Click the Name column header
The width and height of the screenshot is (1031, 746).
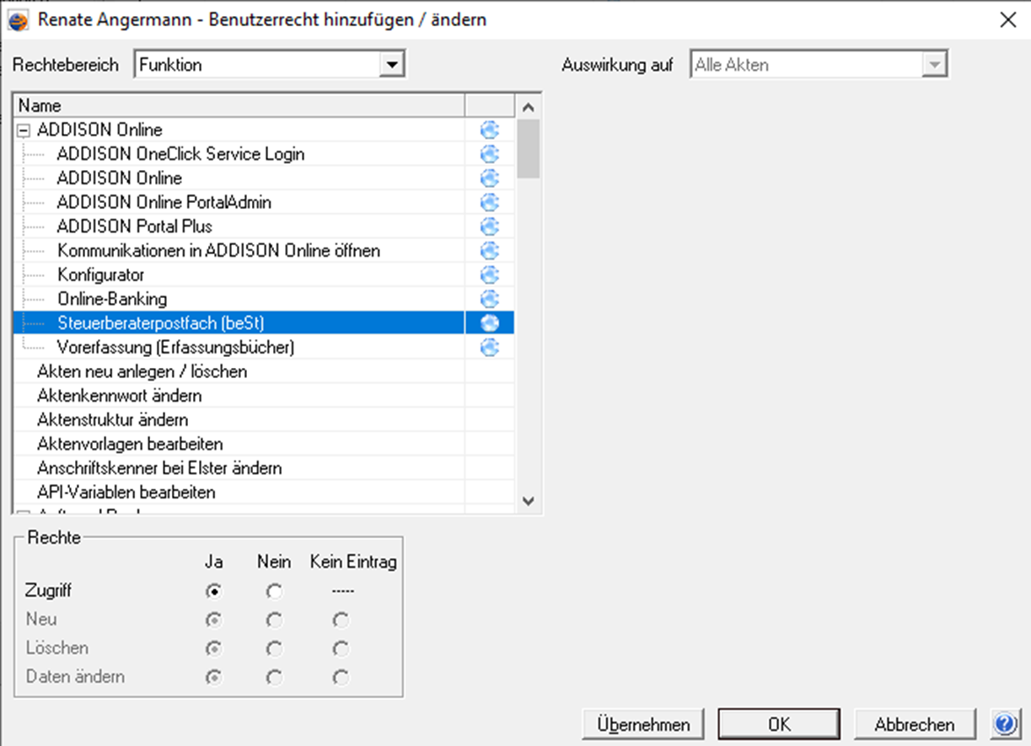[239, 105]
